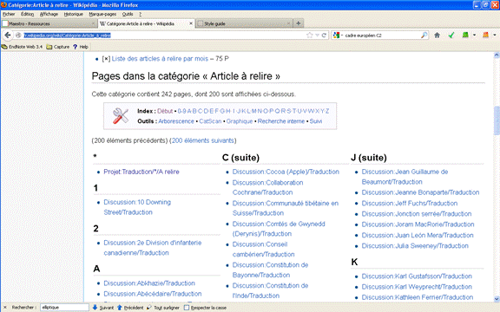Open EndNote Web 3.4 bookmark
This screenshot has height=312, width=500.
tap(22, 47)
